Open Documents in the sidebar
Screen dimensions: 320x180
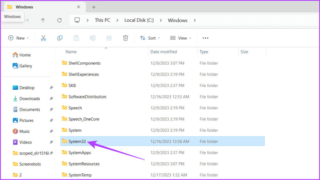click(x=26, y=109)
